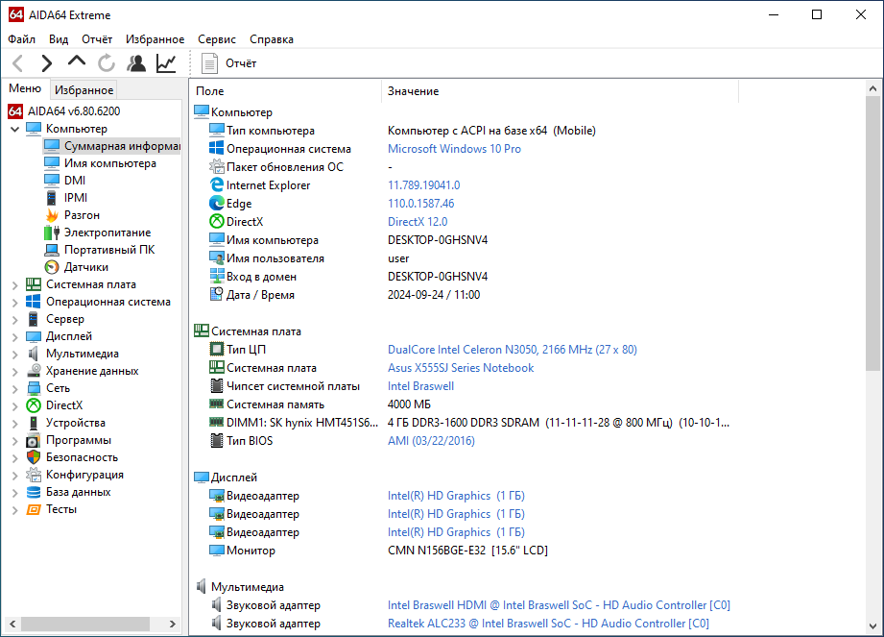Switch to the Меню tab
884x637 pixels.
[x=25, y=88]
